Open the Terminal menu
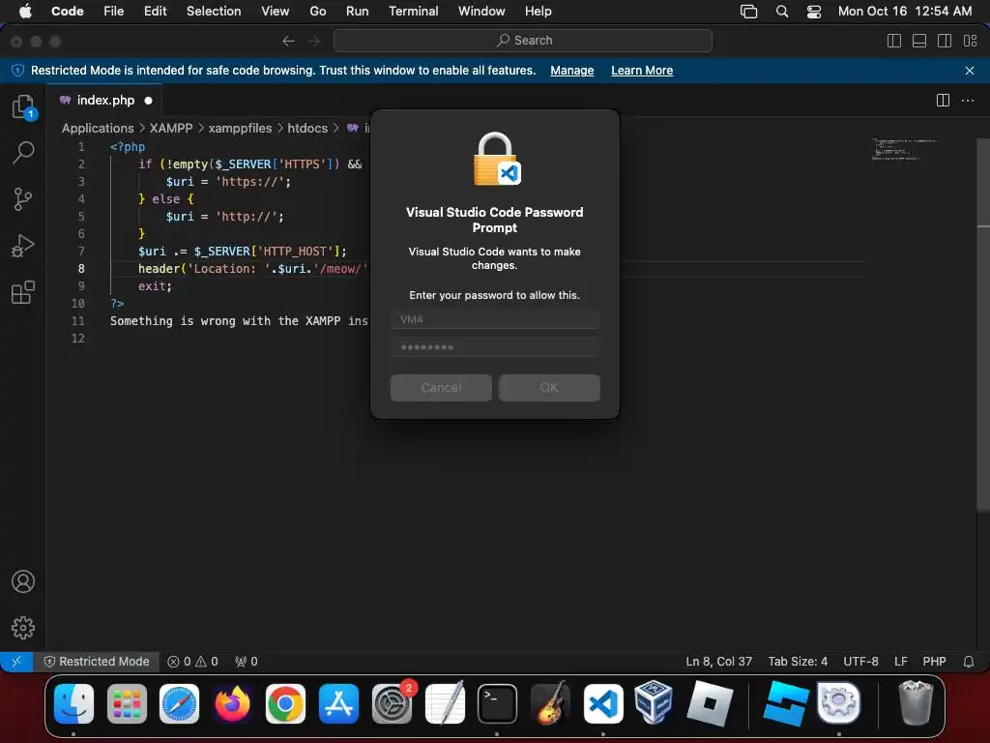990x743 pixels. pyautogui.click(x=414, y=12)
